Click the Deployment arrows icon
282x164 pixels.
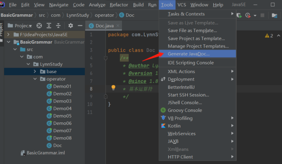[163, 79]
